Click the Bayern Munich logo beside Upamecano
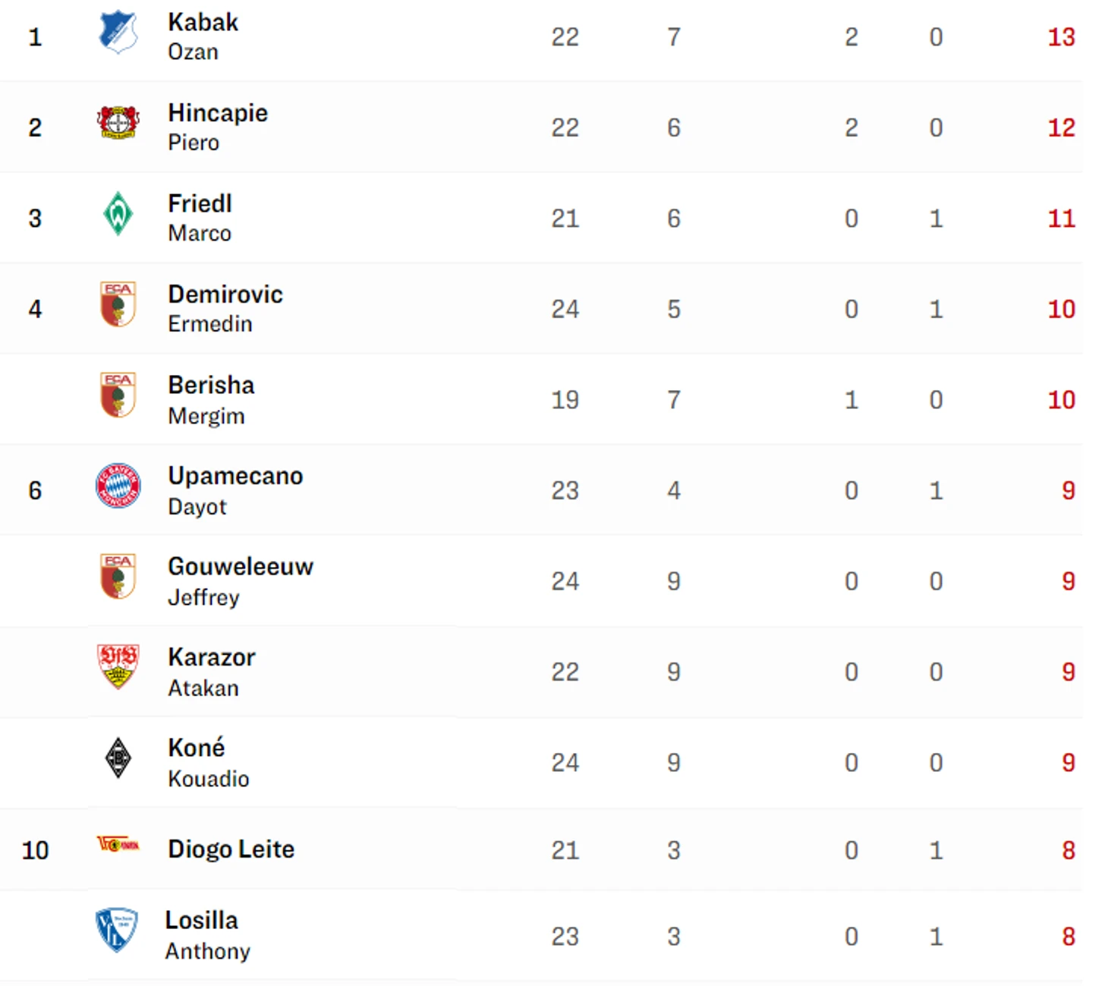The height and width of the screenshot is (986, 1108). click(x=118, y=486)
